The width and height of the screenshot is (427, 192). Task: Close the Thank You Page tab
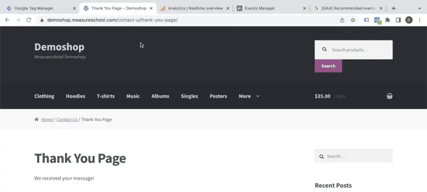(151, 8)
